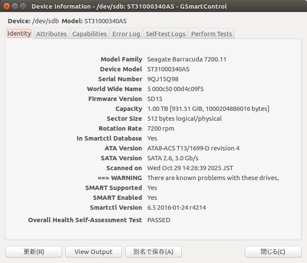This screenshot has height=263, width=307.
Task: Close the window using the red button
Action: [x=6, y=6]
